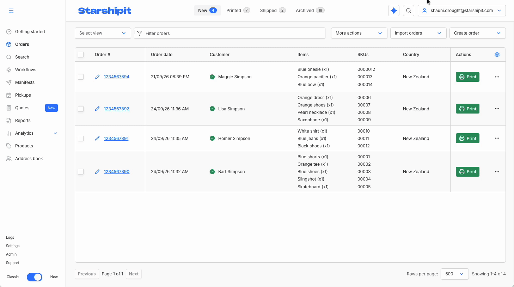The width and height of the screenshot is (514, 287).
Task: Switch to the Printed tab
Action: click(238, 11)
